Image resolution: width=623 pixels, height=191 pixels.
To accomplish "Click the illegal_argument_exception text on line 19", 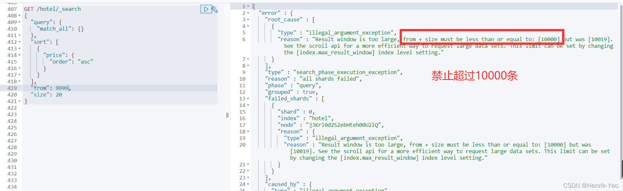I will coord(356,138).
